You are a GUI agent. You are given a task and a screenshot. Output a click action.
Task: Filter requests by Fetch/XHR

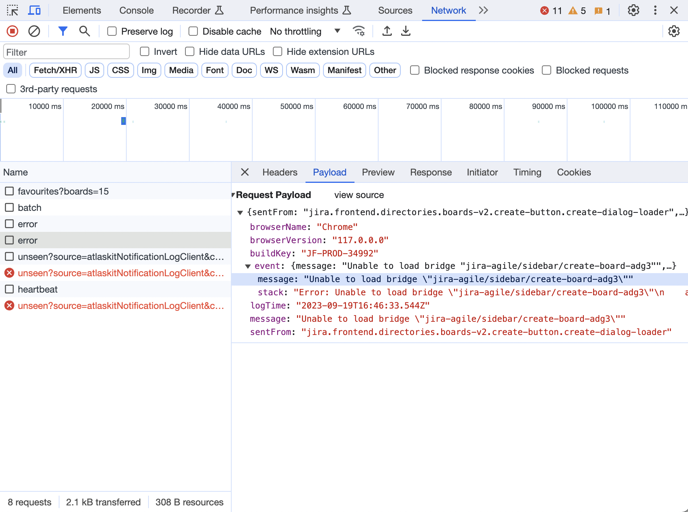[55, 70]
